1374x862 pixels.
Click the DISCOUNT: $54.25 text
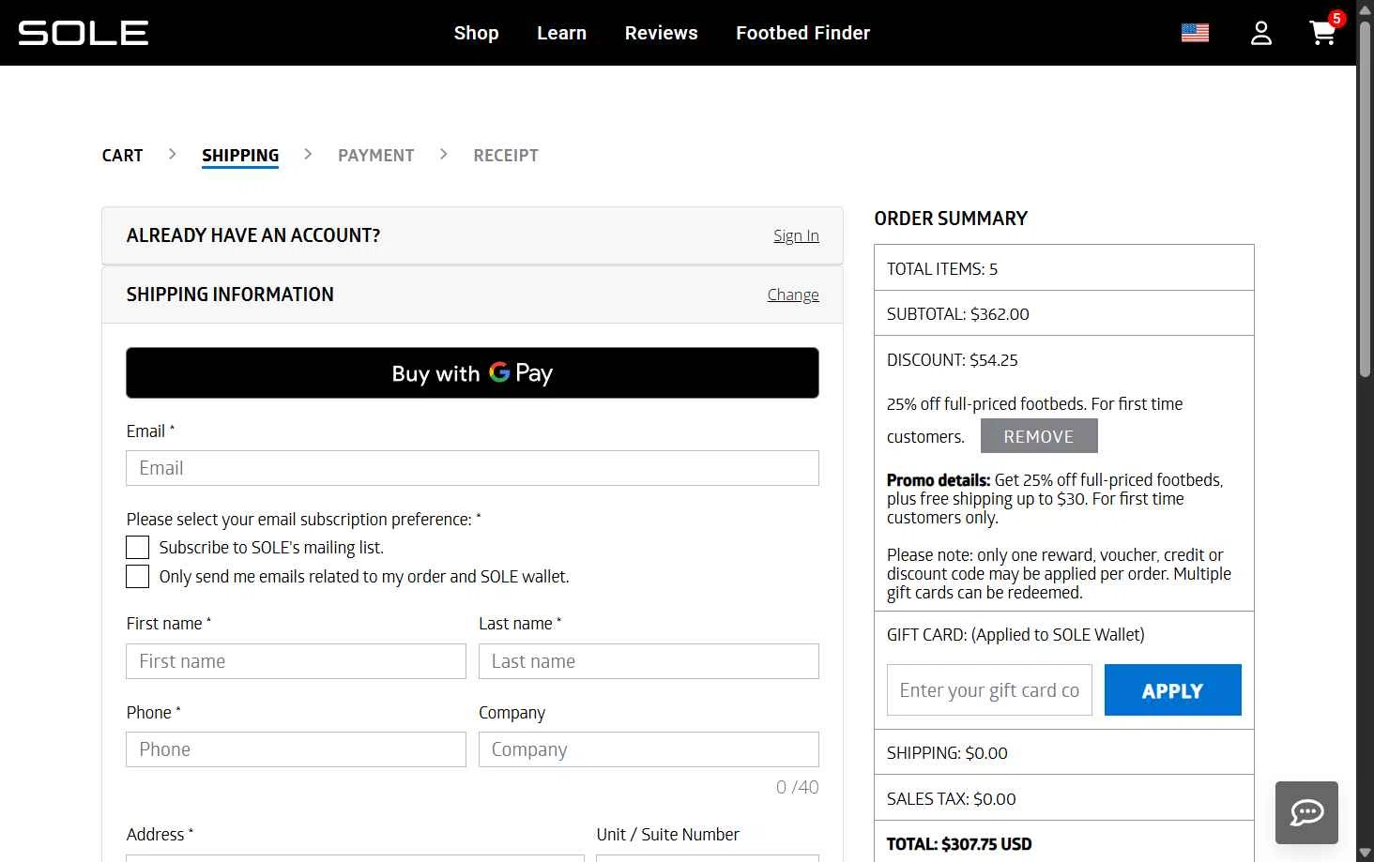(x=952, y=360)
